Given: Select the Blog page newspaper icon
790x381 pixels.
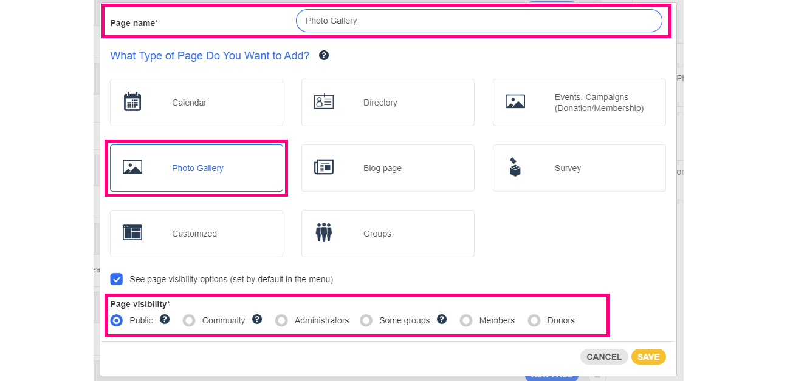Looking at the screenshot, I should tap(324, 167).
